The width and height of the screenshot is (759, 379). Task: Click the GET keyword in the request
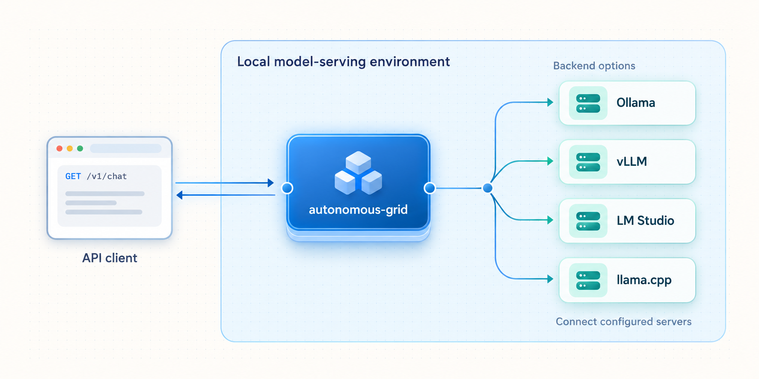click(x=73, y=176)
